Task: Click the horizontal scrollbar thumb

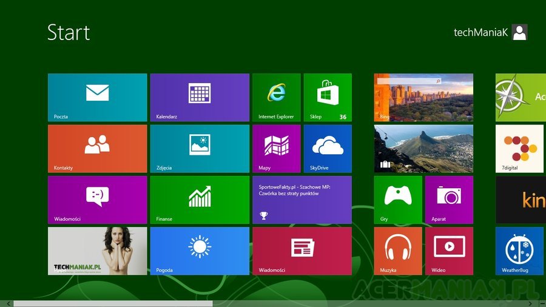Action: (x=113, y=304)
